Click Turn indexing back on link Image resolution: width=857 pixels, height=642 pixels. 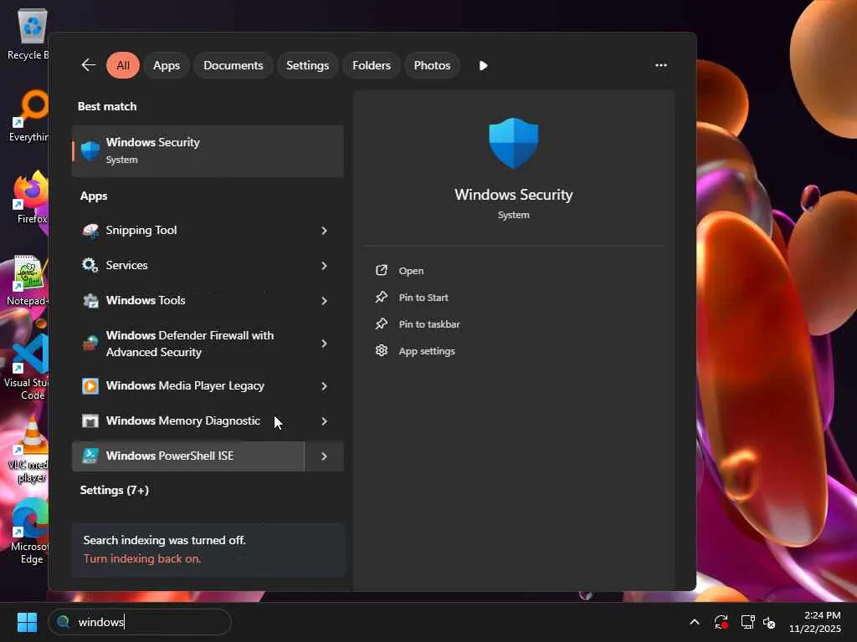coord(142,558)
